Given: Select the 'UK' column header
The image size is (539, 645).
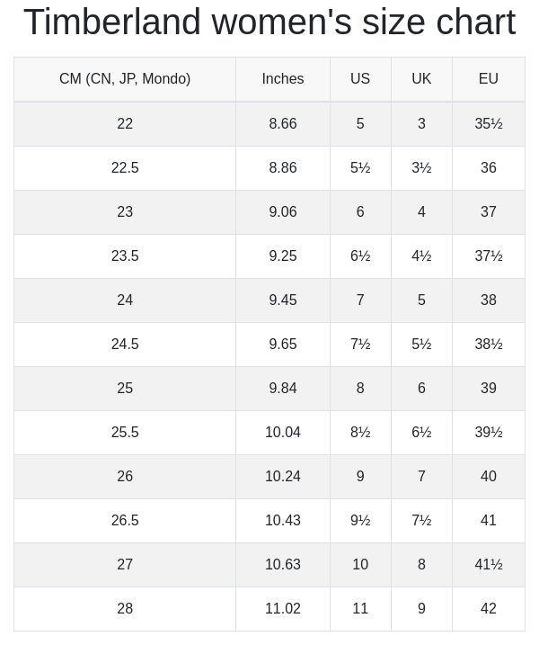Looking at the screenshot, I should [421, 79].
